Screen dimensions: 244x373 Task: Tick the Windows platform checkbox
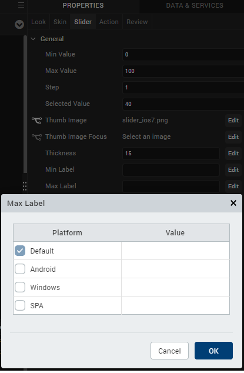click(20, 287)
